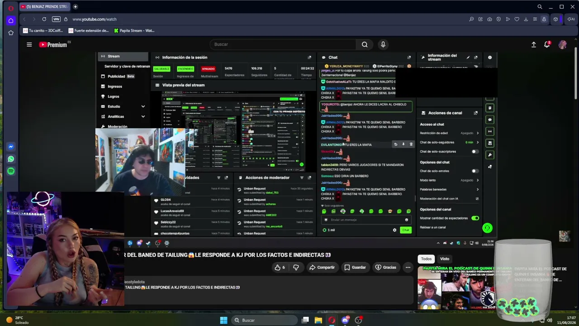The width and height of the screenshot is (579, 326).
Task: Reload the page in the browser
Action: (44, 19)
